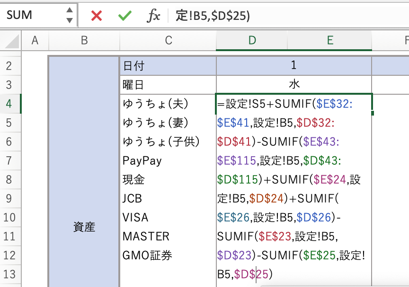Select column D header
The image size is (409, 287).
[x=252, y=41]
